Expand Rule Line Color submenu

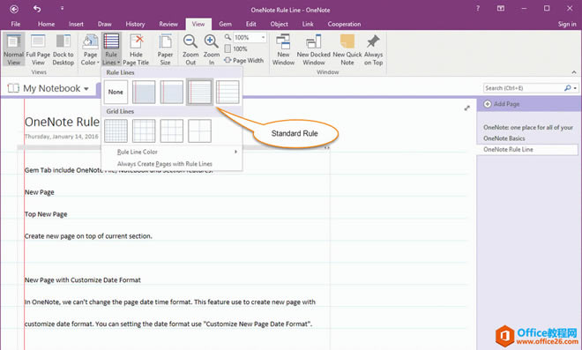pyautogui.click(x=172, y=152)
